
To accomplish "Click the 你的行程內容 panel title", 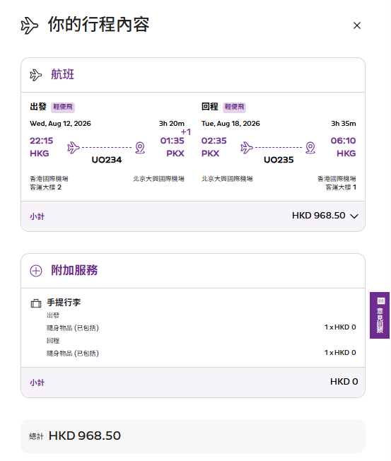I will coord(99,25).
